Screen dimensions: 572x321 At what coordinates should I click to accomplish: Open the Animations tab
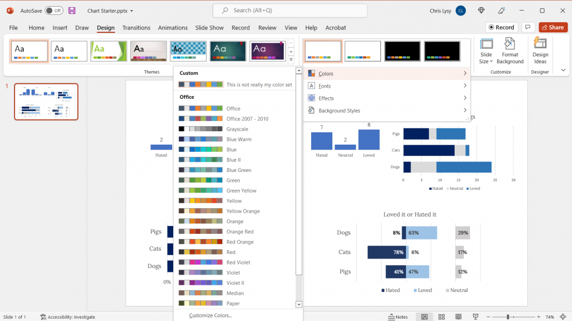tap(173, 28)
